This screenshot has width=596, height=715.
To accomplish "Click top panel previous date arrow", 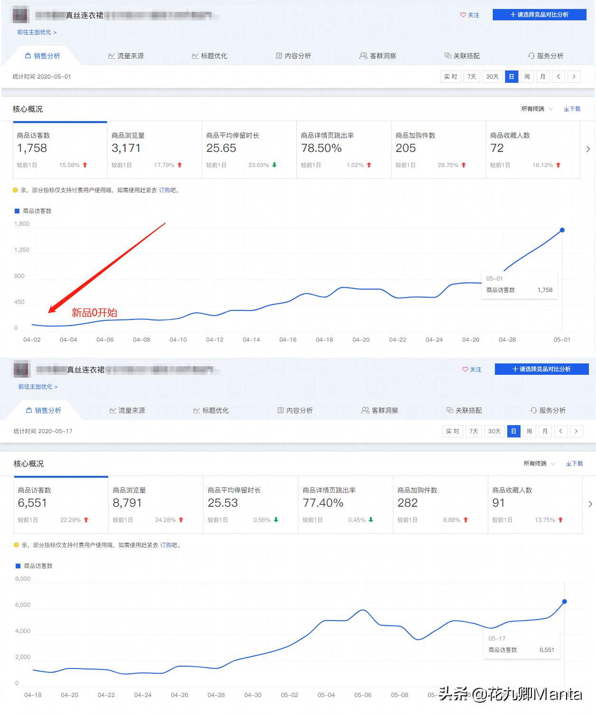I will [559, 76].
